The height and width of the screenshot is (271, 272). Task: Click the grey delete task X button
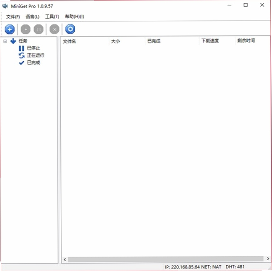click(55, 29)
